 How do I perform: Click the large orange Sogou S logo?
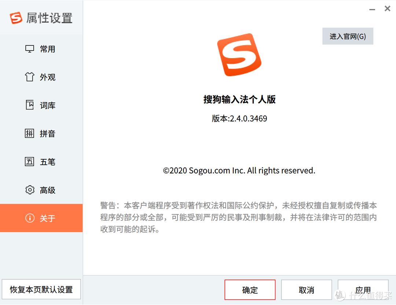pyautogui.click(x=239, y=54)
